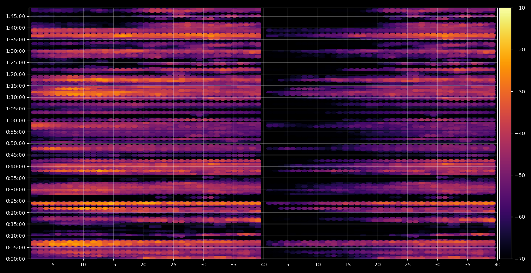Viewport: 531px width, 273px height.
Task: Click the −30 colorbar tick label
Action: pyautogui.click(x=519, y=92)
